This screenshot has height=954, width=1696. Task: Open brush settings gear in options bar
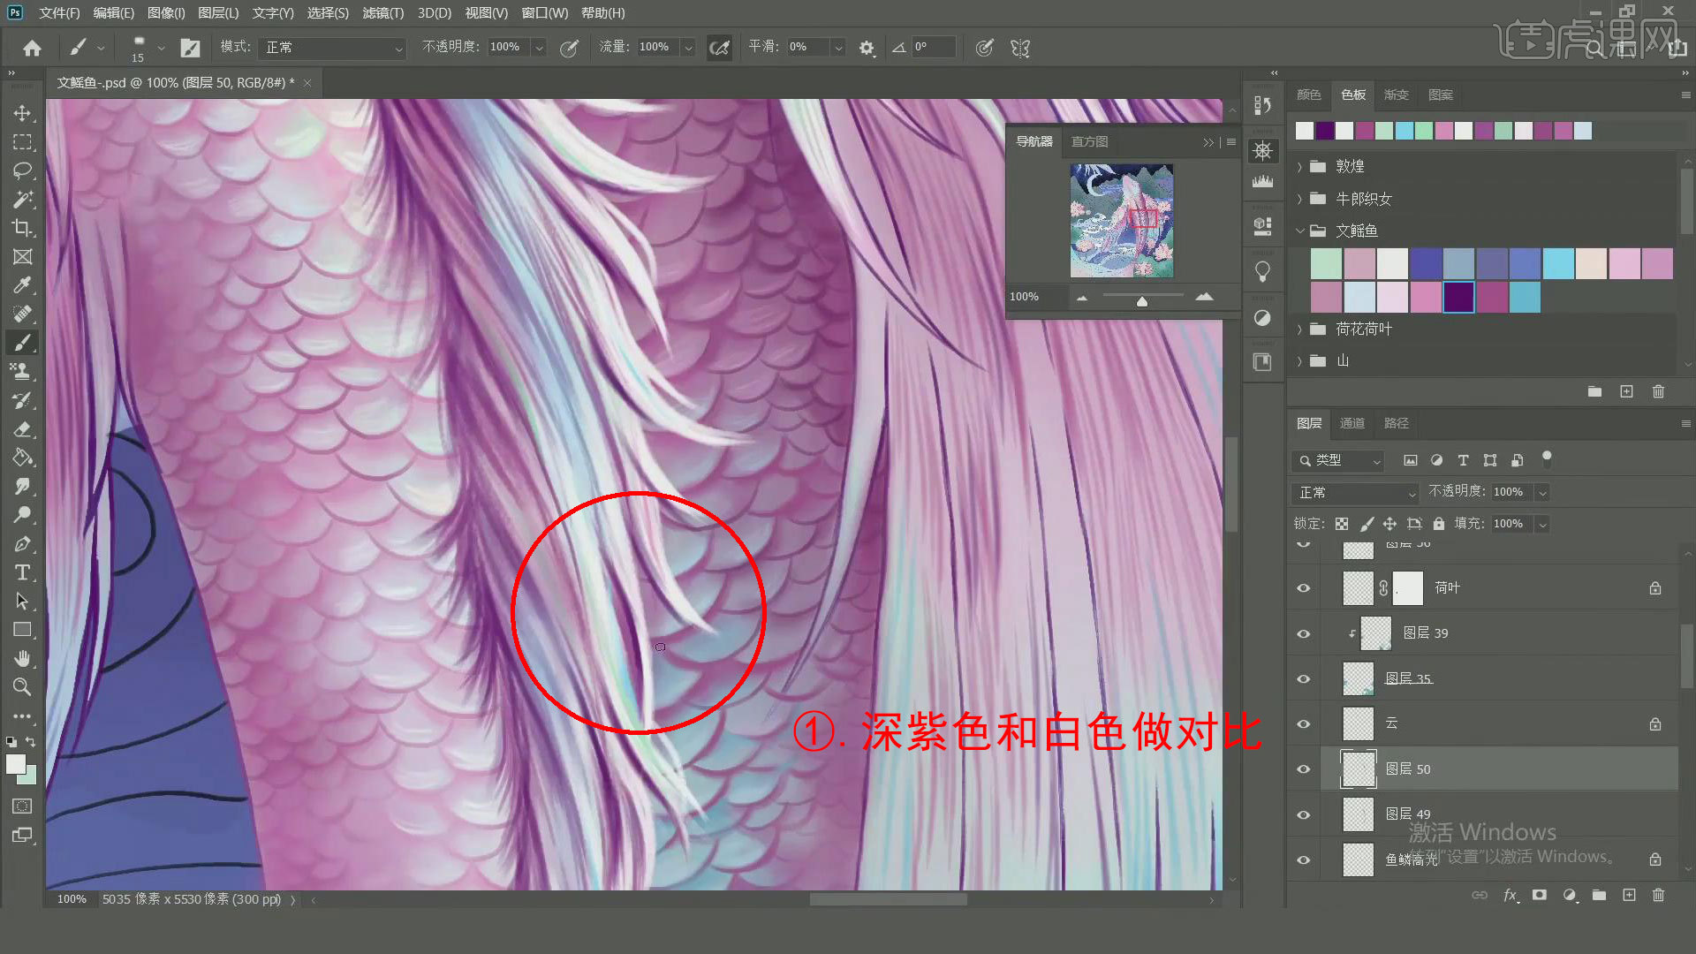coord(867,48)
